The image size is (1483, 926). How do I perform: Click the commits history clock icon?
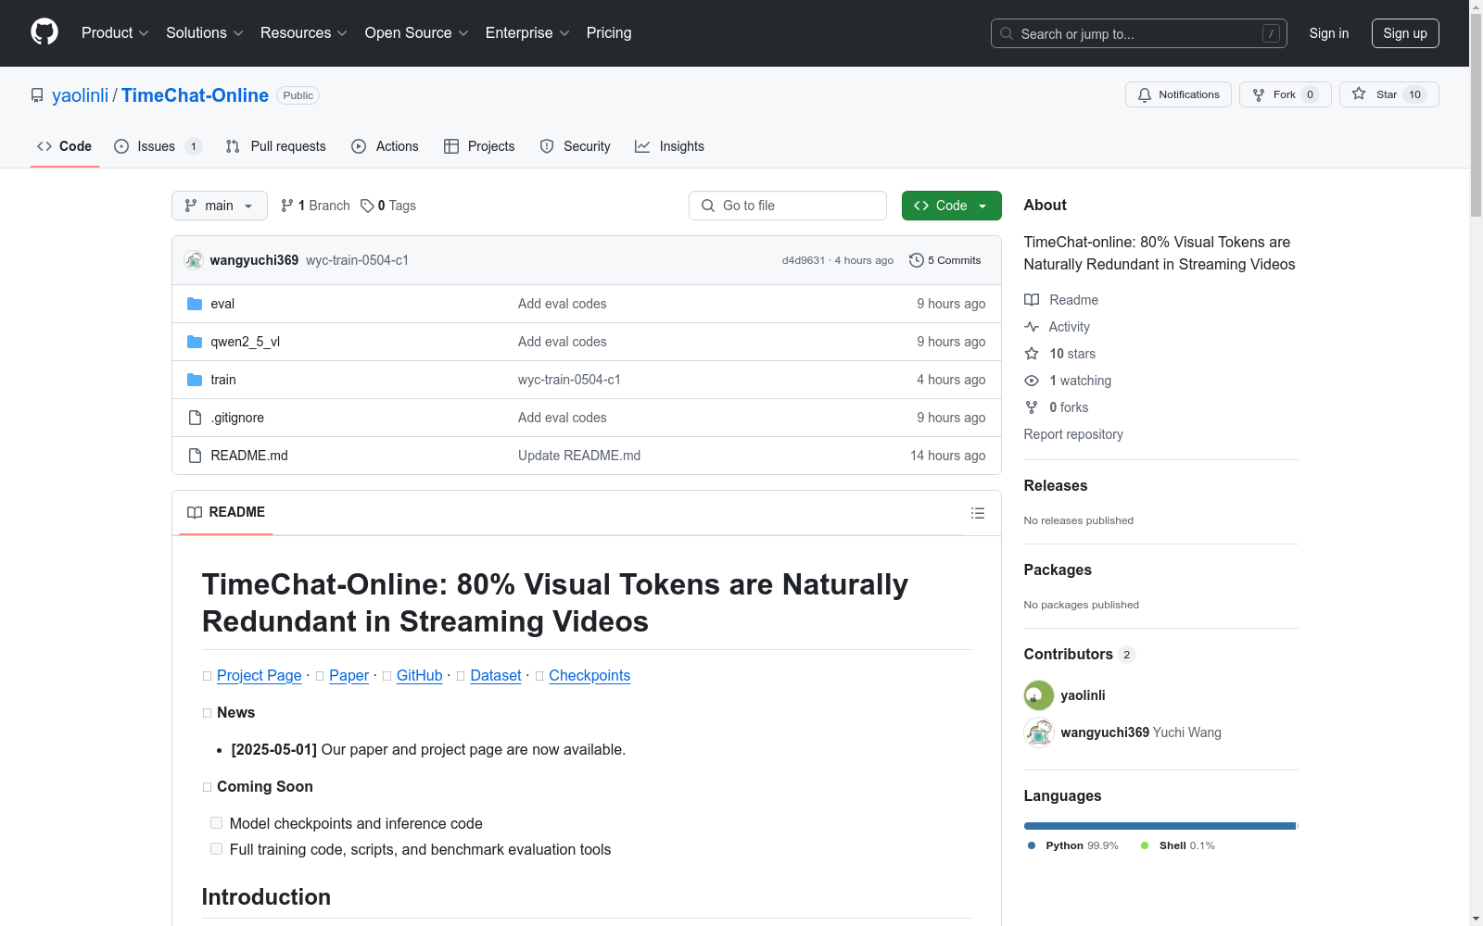[917, 260]
